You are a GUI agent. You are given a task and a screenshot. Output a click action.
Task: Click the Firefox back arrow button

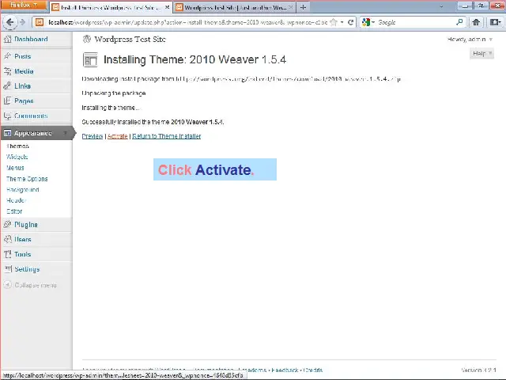pyautogui.click(x=10, y=22)
